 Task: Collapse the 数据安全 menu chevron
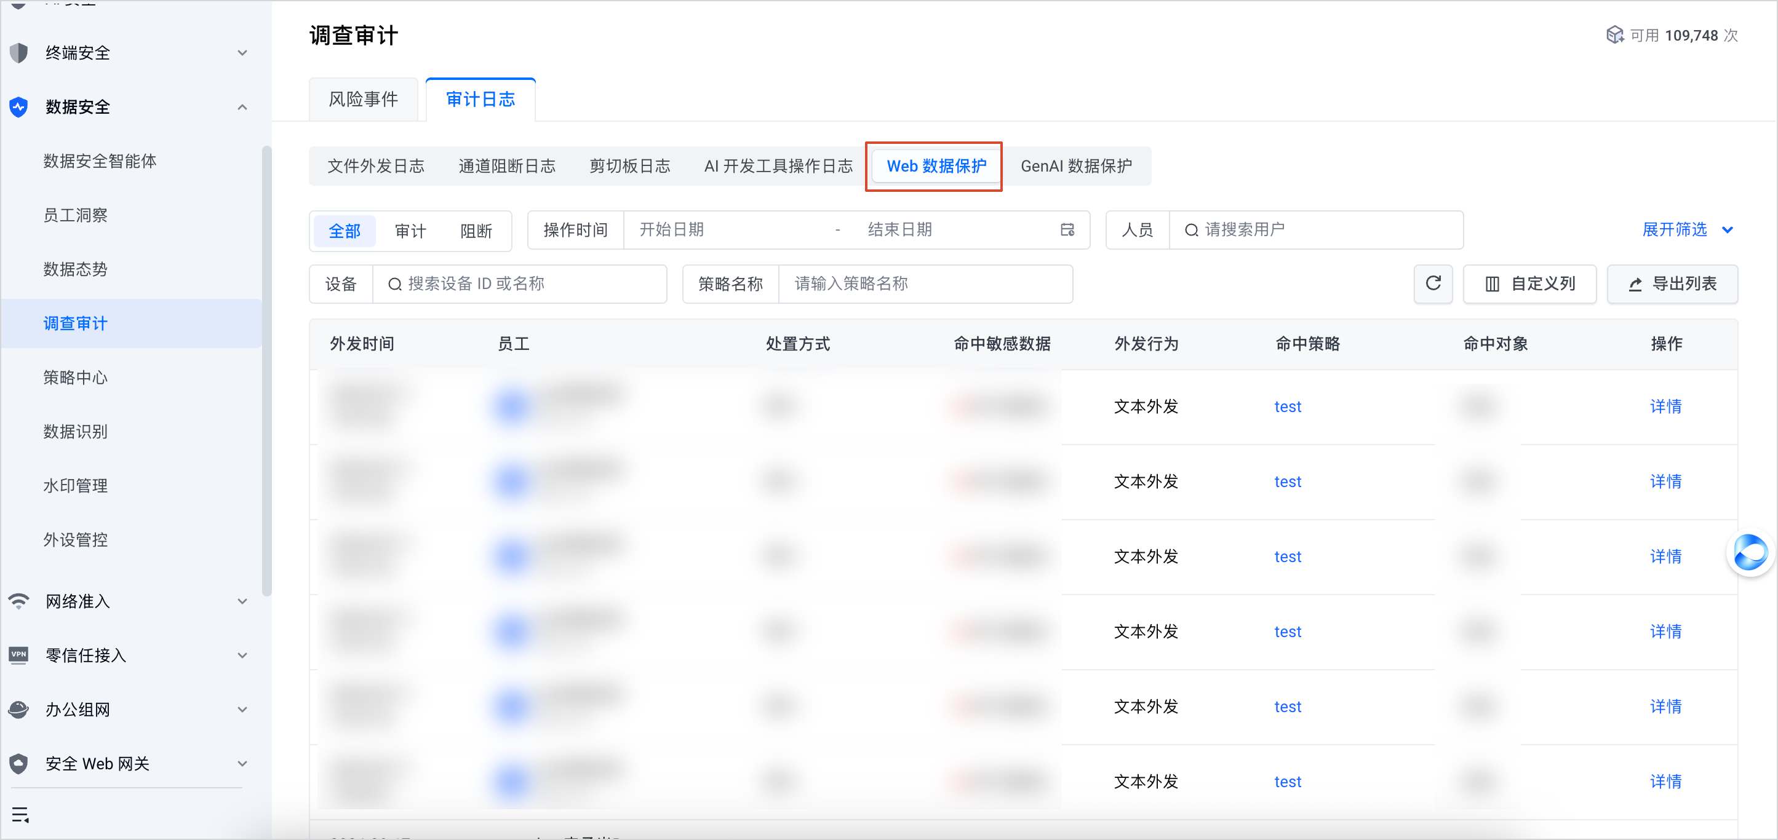[242, 107]
